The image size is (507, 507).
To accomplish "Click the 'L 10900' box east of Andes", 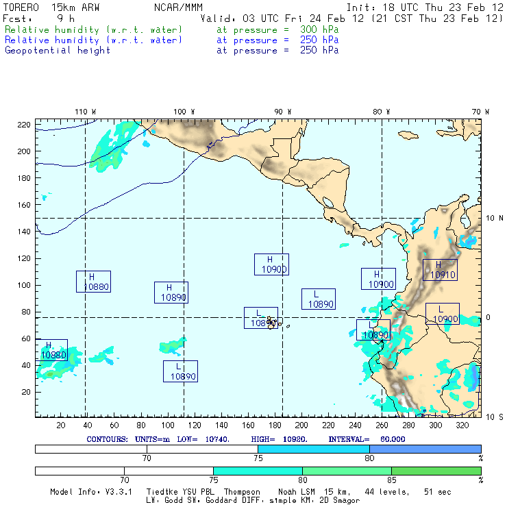I will tap(443, 314).
